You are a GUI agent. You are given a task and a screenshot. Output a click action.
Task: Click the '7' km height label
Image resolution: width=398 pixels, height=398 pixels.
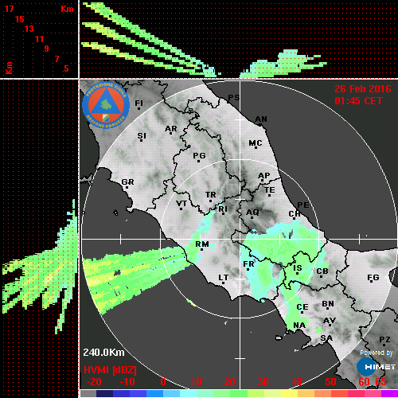click(57, 59)
